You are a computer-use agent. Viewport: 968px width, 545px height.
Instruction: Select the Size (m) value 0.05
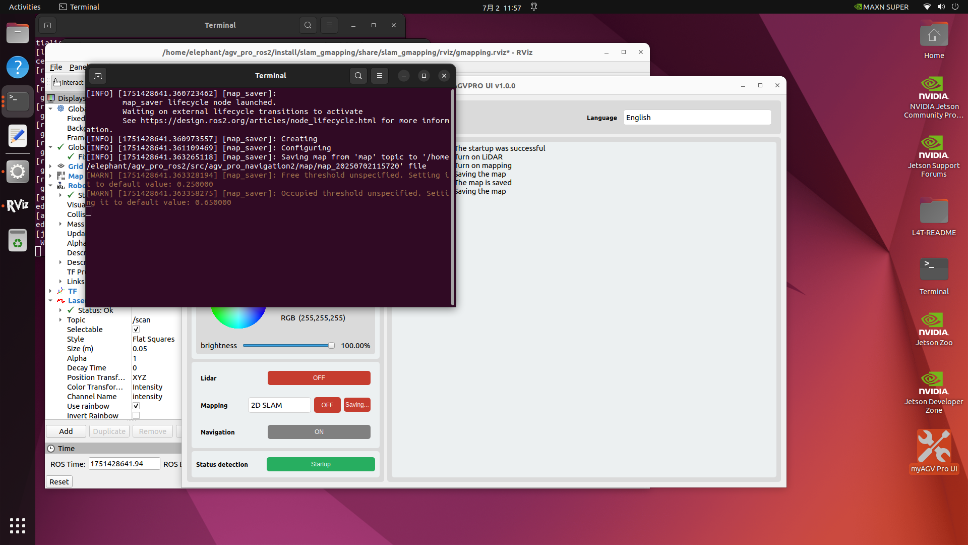coord(140,349)
